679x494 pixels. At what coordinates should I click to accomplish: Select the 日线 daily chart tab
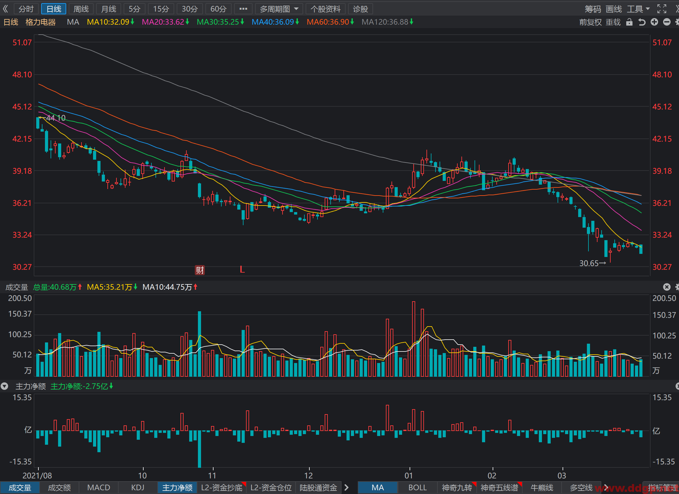[54, 9]
